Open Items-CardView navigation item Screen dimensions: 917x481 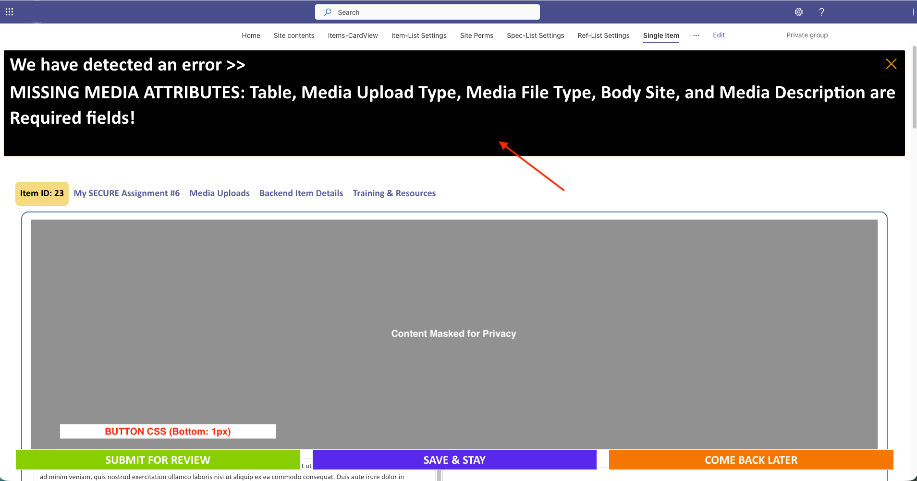pos(353,35)
